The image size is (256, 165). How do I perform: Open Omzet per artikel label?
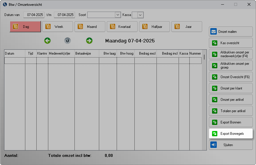point(232,100)
